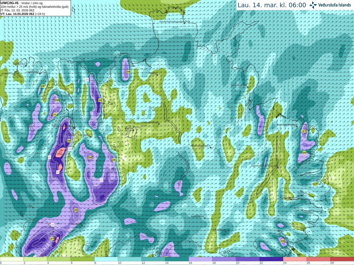The height and width of the screenshot is (265, 354).
Task: Click the Mývatnsöræfi station label
Action: pos(151,122)
